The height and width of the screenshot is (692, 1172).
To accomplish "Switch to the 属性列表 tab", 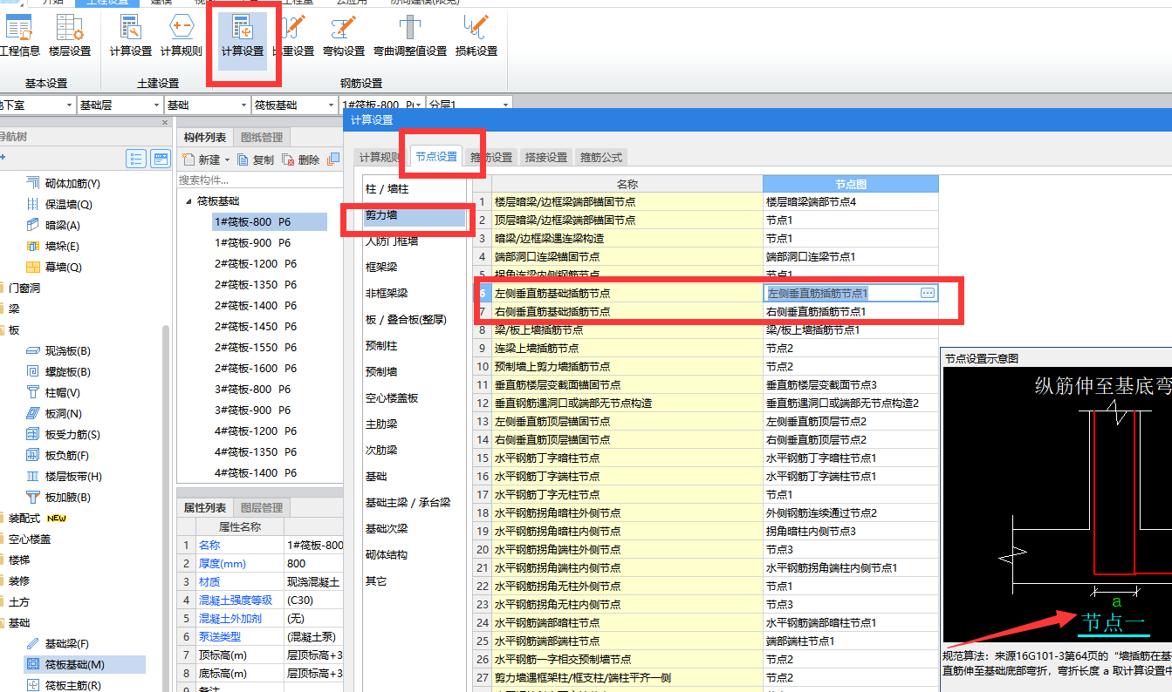I will tap(205, 507).
